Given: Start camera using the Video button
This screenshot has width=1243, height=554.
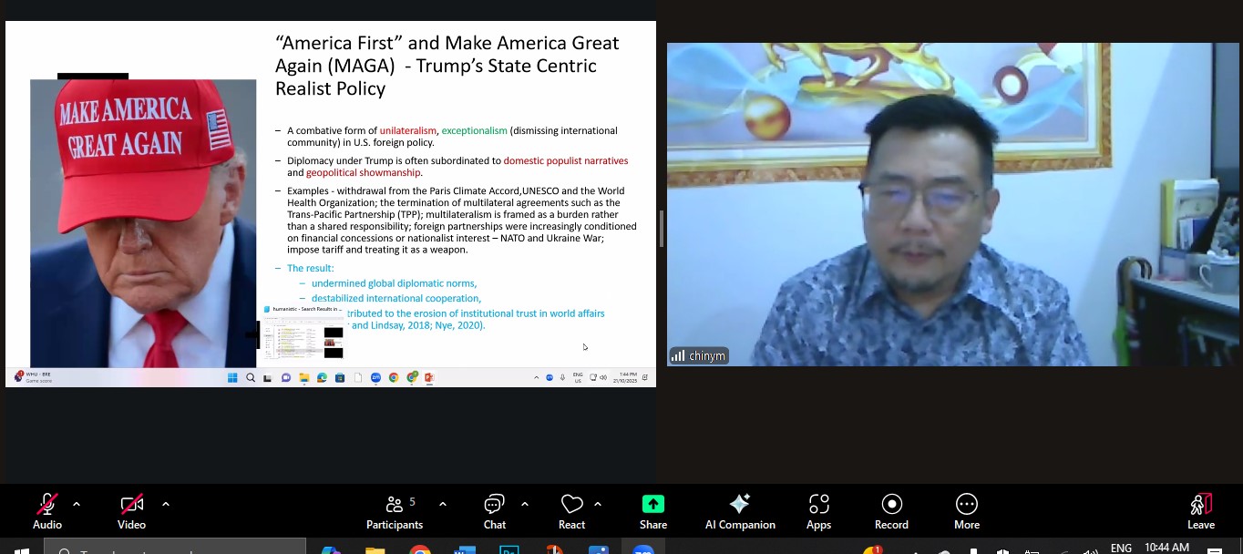Looking at the screenshot, I should tap(131, 510).
